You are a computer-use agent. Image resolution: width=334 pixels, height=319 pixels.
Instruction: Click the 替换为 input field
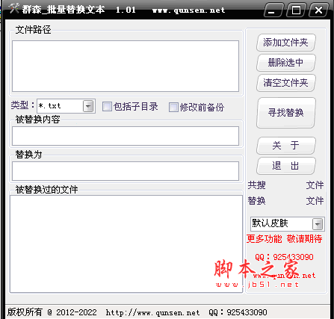[x=126, y=171]
